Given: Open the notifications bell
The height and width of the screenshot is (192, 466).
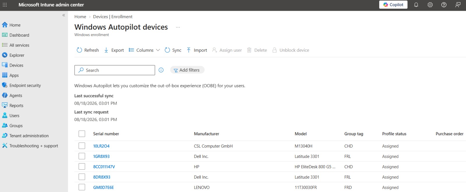Looking at the screenshot, I should 416,5.
